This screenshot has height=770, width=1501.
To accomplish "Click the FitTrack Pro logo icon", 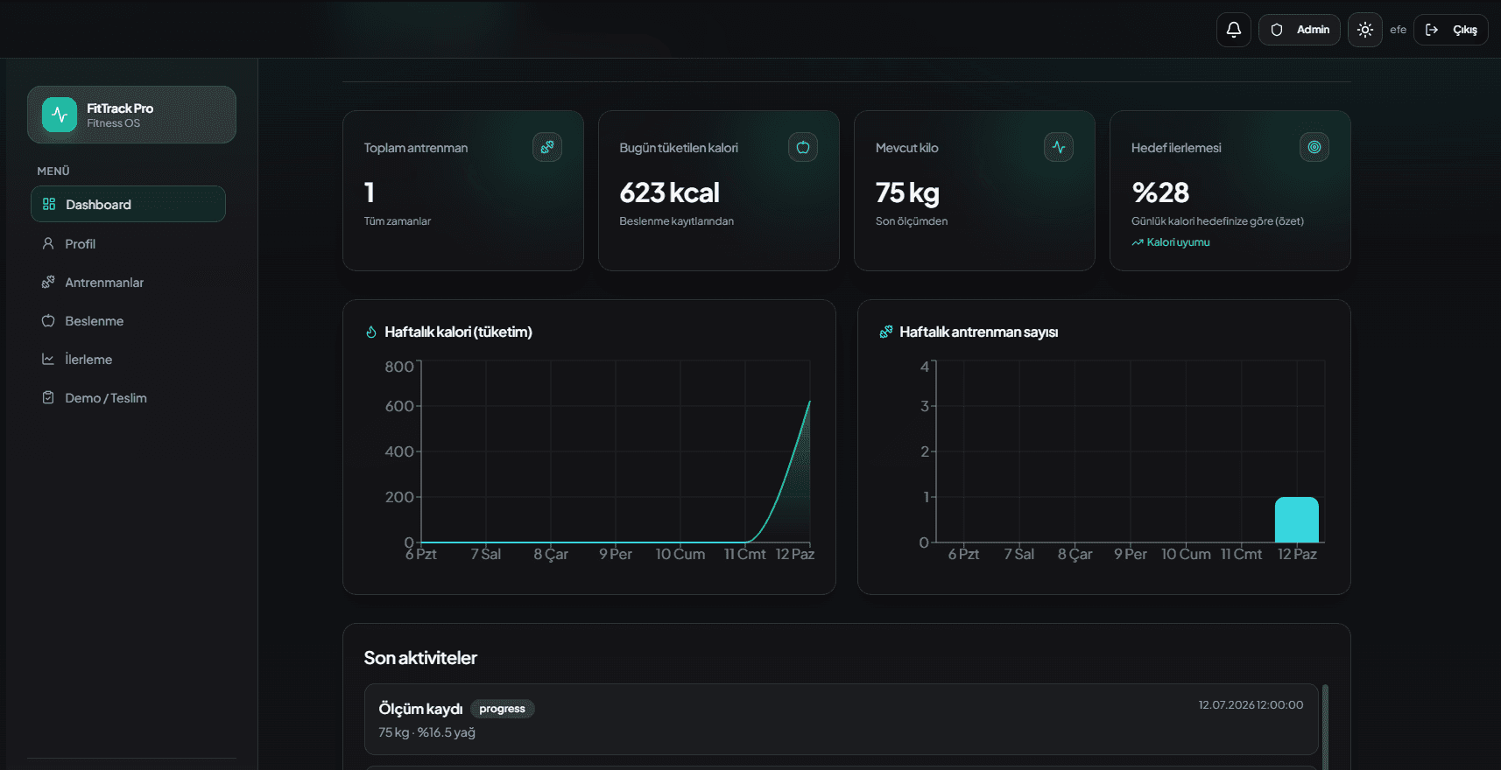I will (60, 115).
